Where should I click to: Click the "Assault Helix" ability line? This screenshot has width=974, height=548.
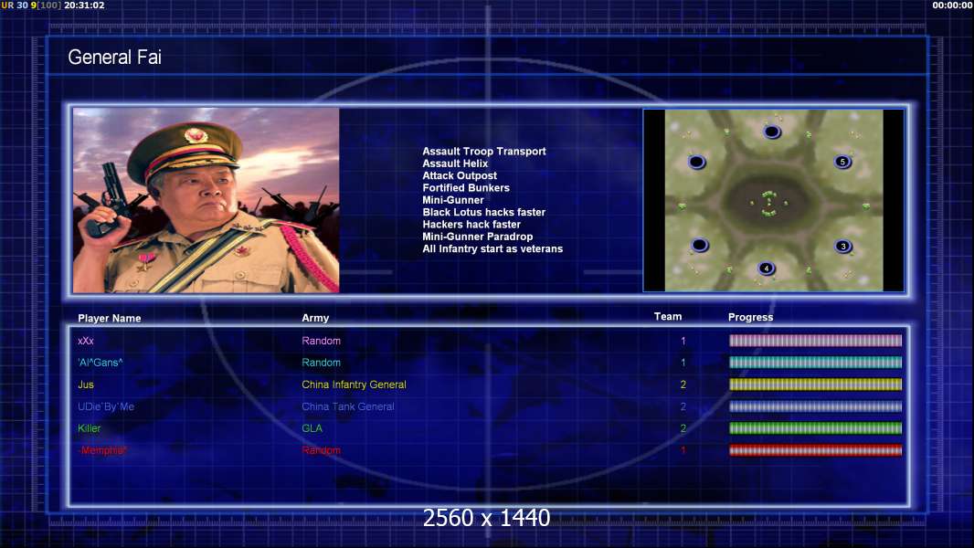tap(455, 163)
